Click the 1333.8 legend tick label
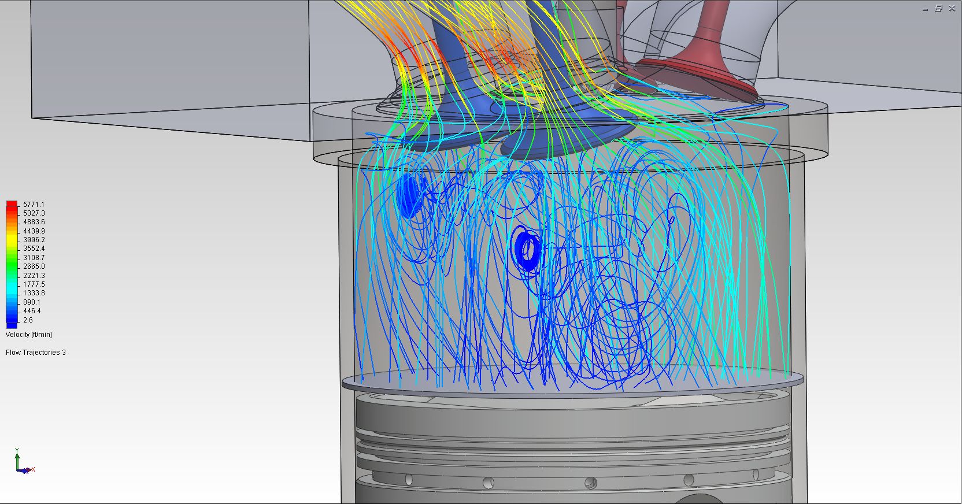Image resolution: width=962 pixels, height=504 pixels. (34, 293)
